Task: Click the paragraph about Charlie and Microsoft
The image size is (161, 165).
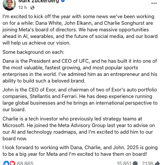Action: 79,129
